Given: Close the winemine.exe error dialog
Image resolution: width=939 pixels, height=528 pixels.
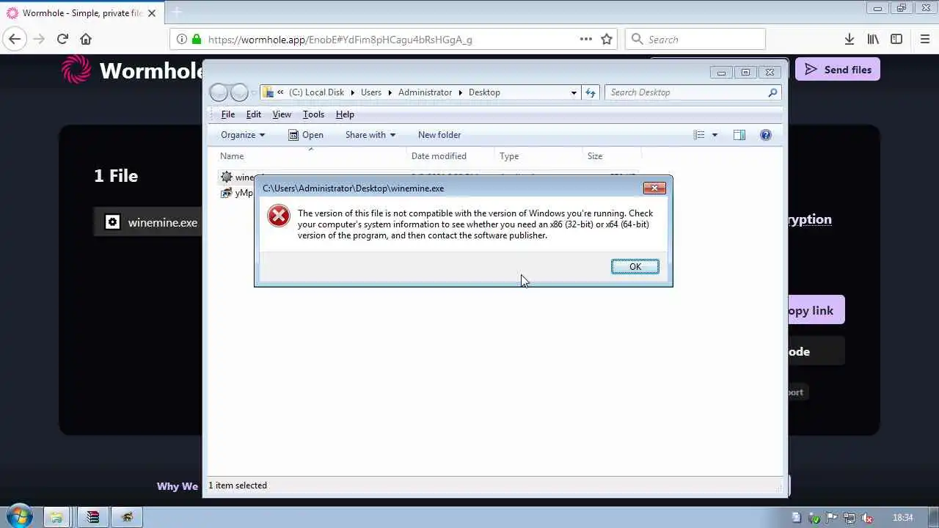Looking at the screenshot, I should point(654,188).
